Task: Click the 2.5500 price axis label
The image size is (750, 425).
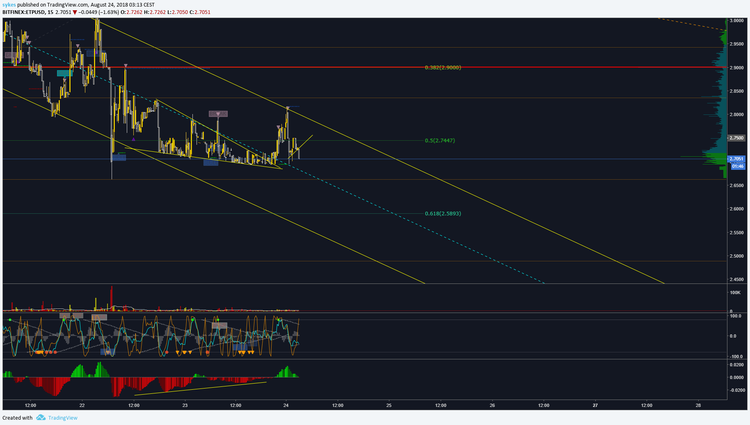Action: [736, 233]
